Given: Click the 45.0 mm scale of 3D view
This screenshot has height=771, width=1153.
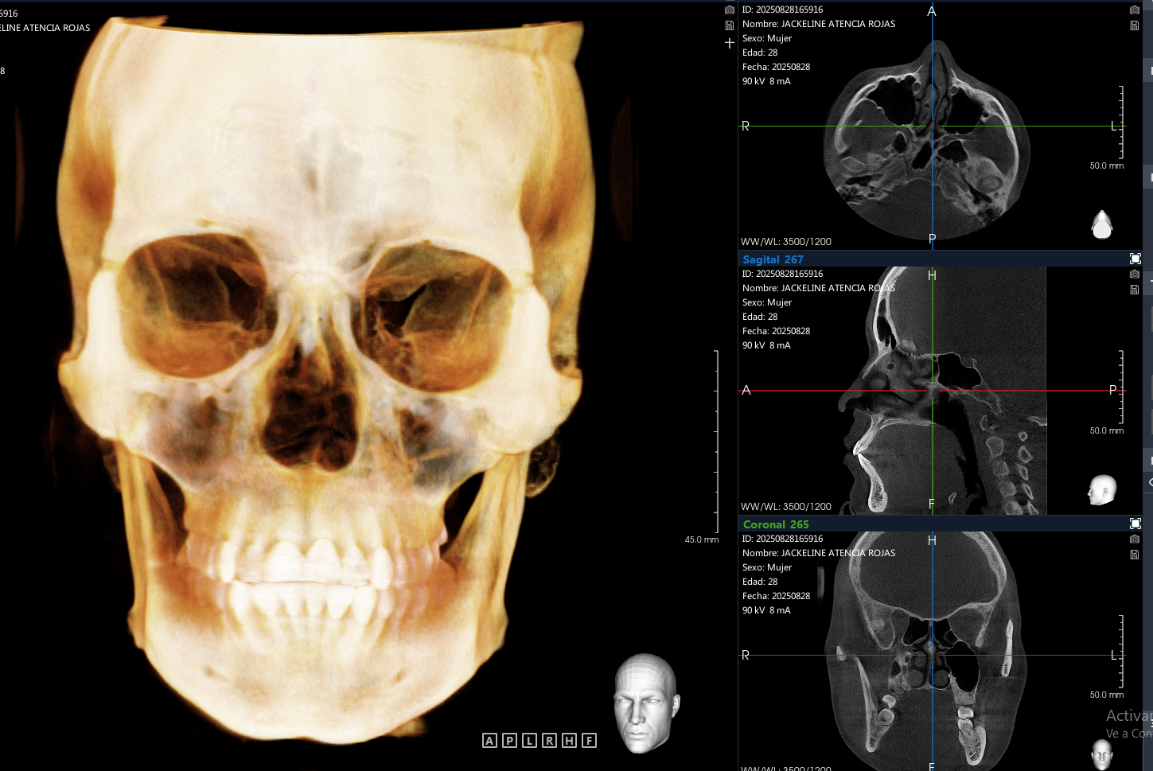Looking at the screenshot, I should [702, 539].
